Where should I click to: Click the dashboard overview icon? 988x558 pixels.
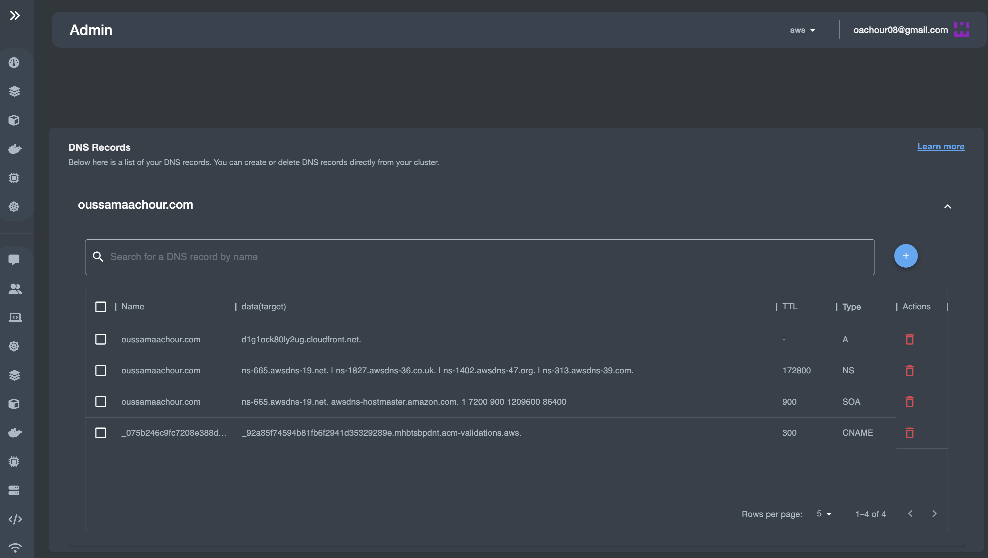[14, 62]
